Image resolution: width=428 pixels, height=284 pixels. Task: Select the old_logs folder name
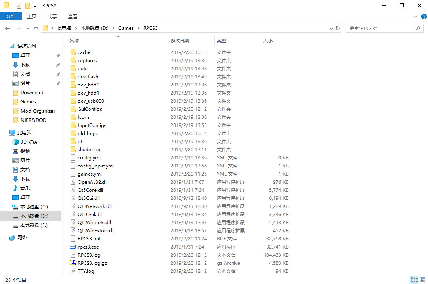[x=87, y=134]
